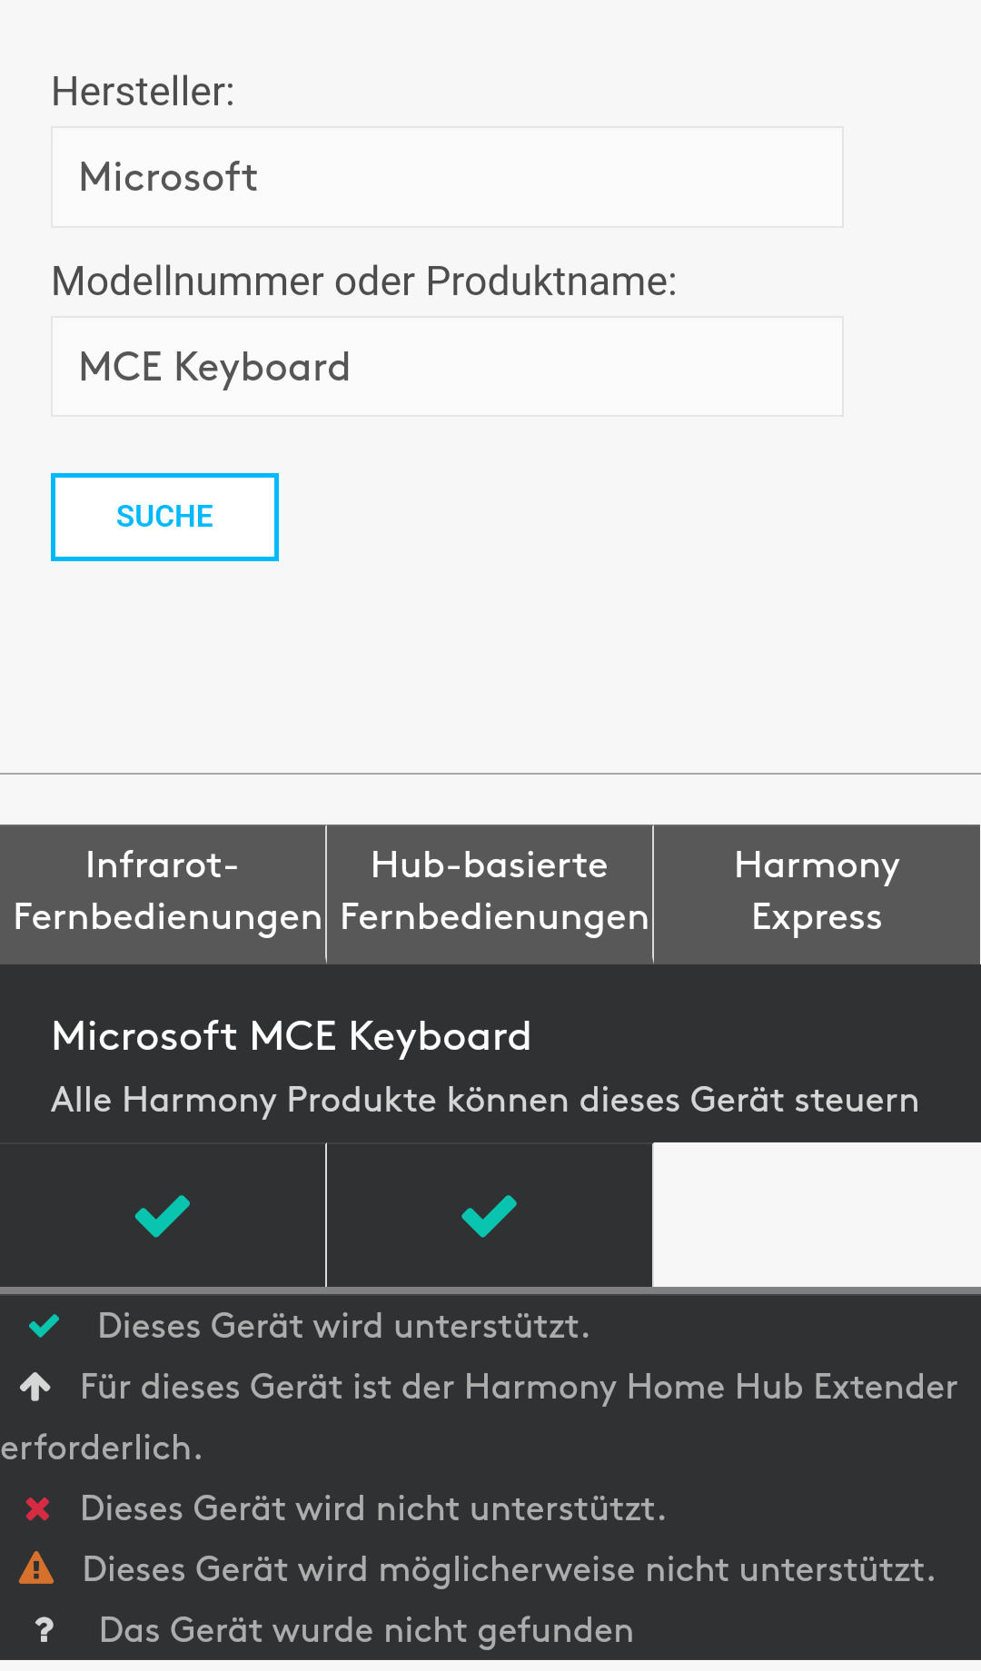Click 'Das Gerät wurde nicht gefunden' legend text
Image resolution: width=981 pixels, height=1671 pixels.
[366, 1630]
